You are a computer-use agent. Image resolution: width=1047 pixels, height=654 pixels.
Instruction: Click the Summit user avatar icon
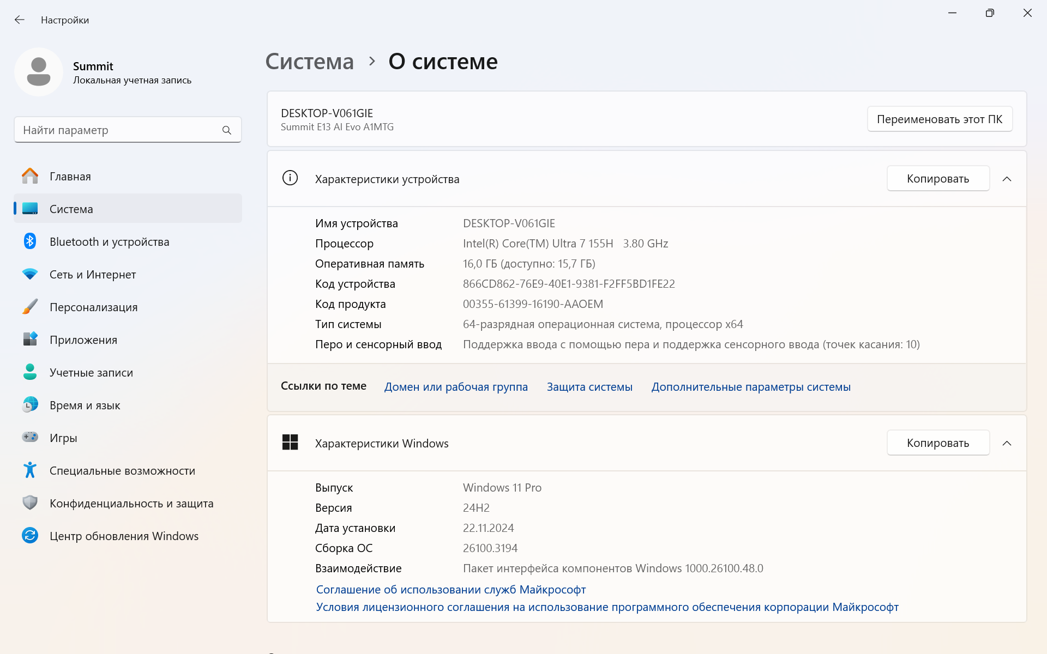tap(39, 71)
